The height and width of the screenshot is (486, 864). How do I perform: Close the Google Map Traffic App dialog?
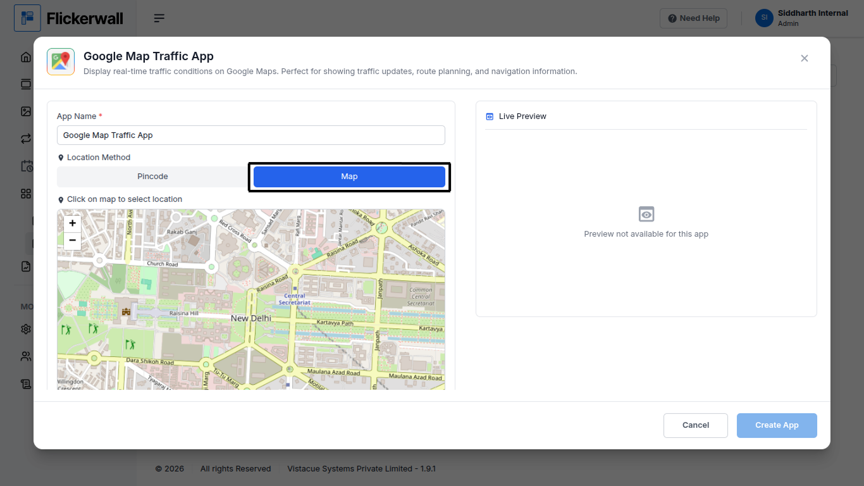805,58
